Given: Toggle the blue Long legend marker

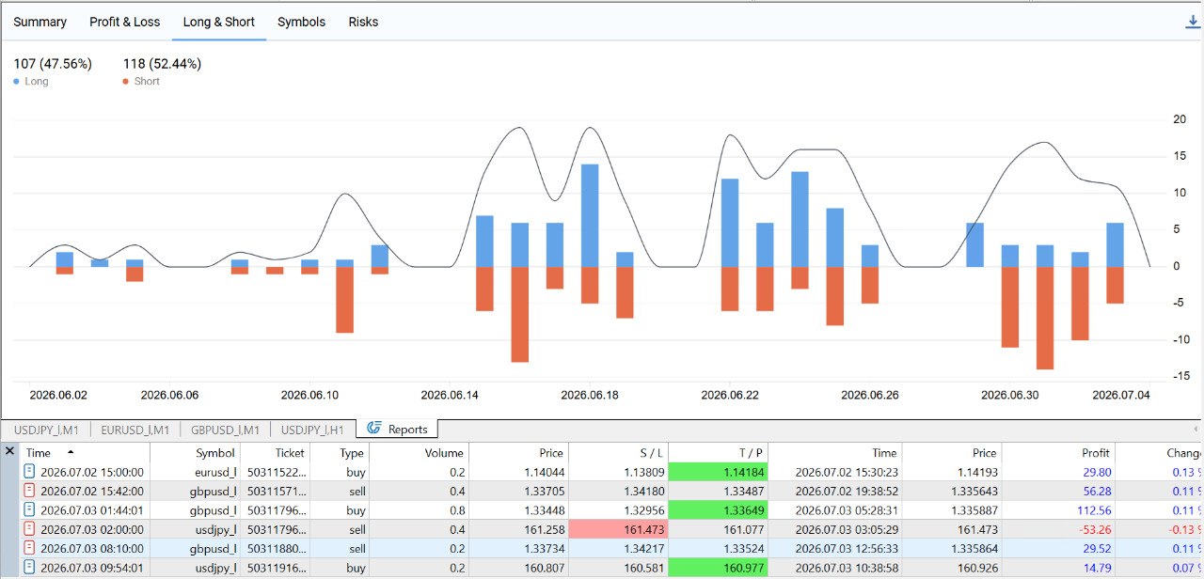Looking at the screenshot, I should pos(17,82).
